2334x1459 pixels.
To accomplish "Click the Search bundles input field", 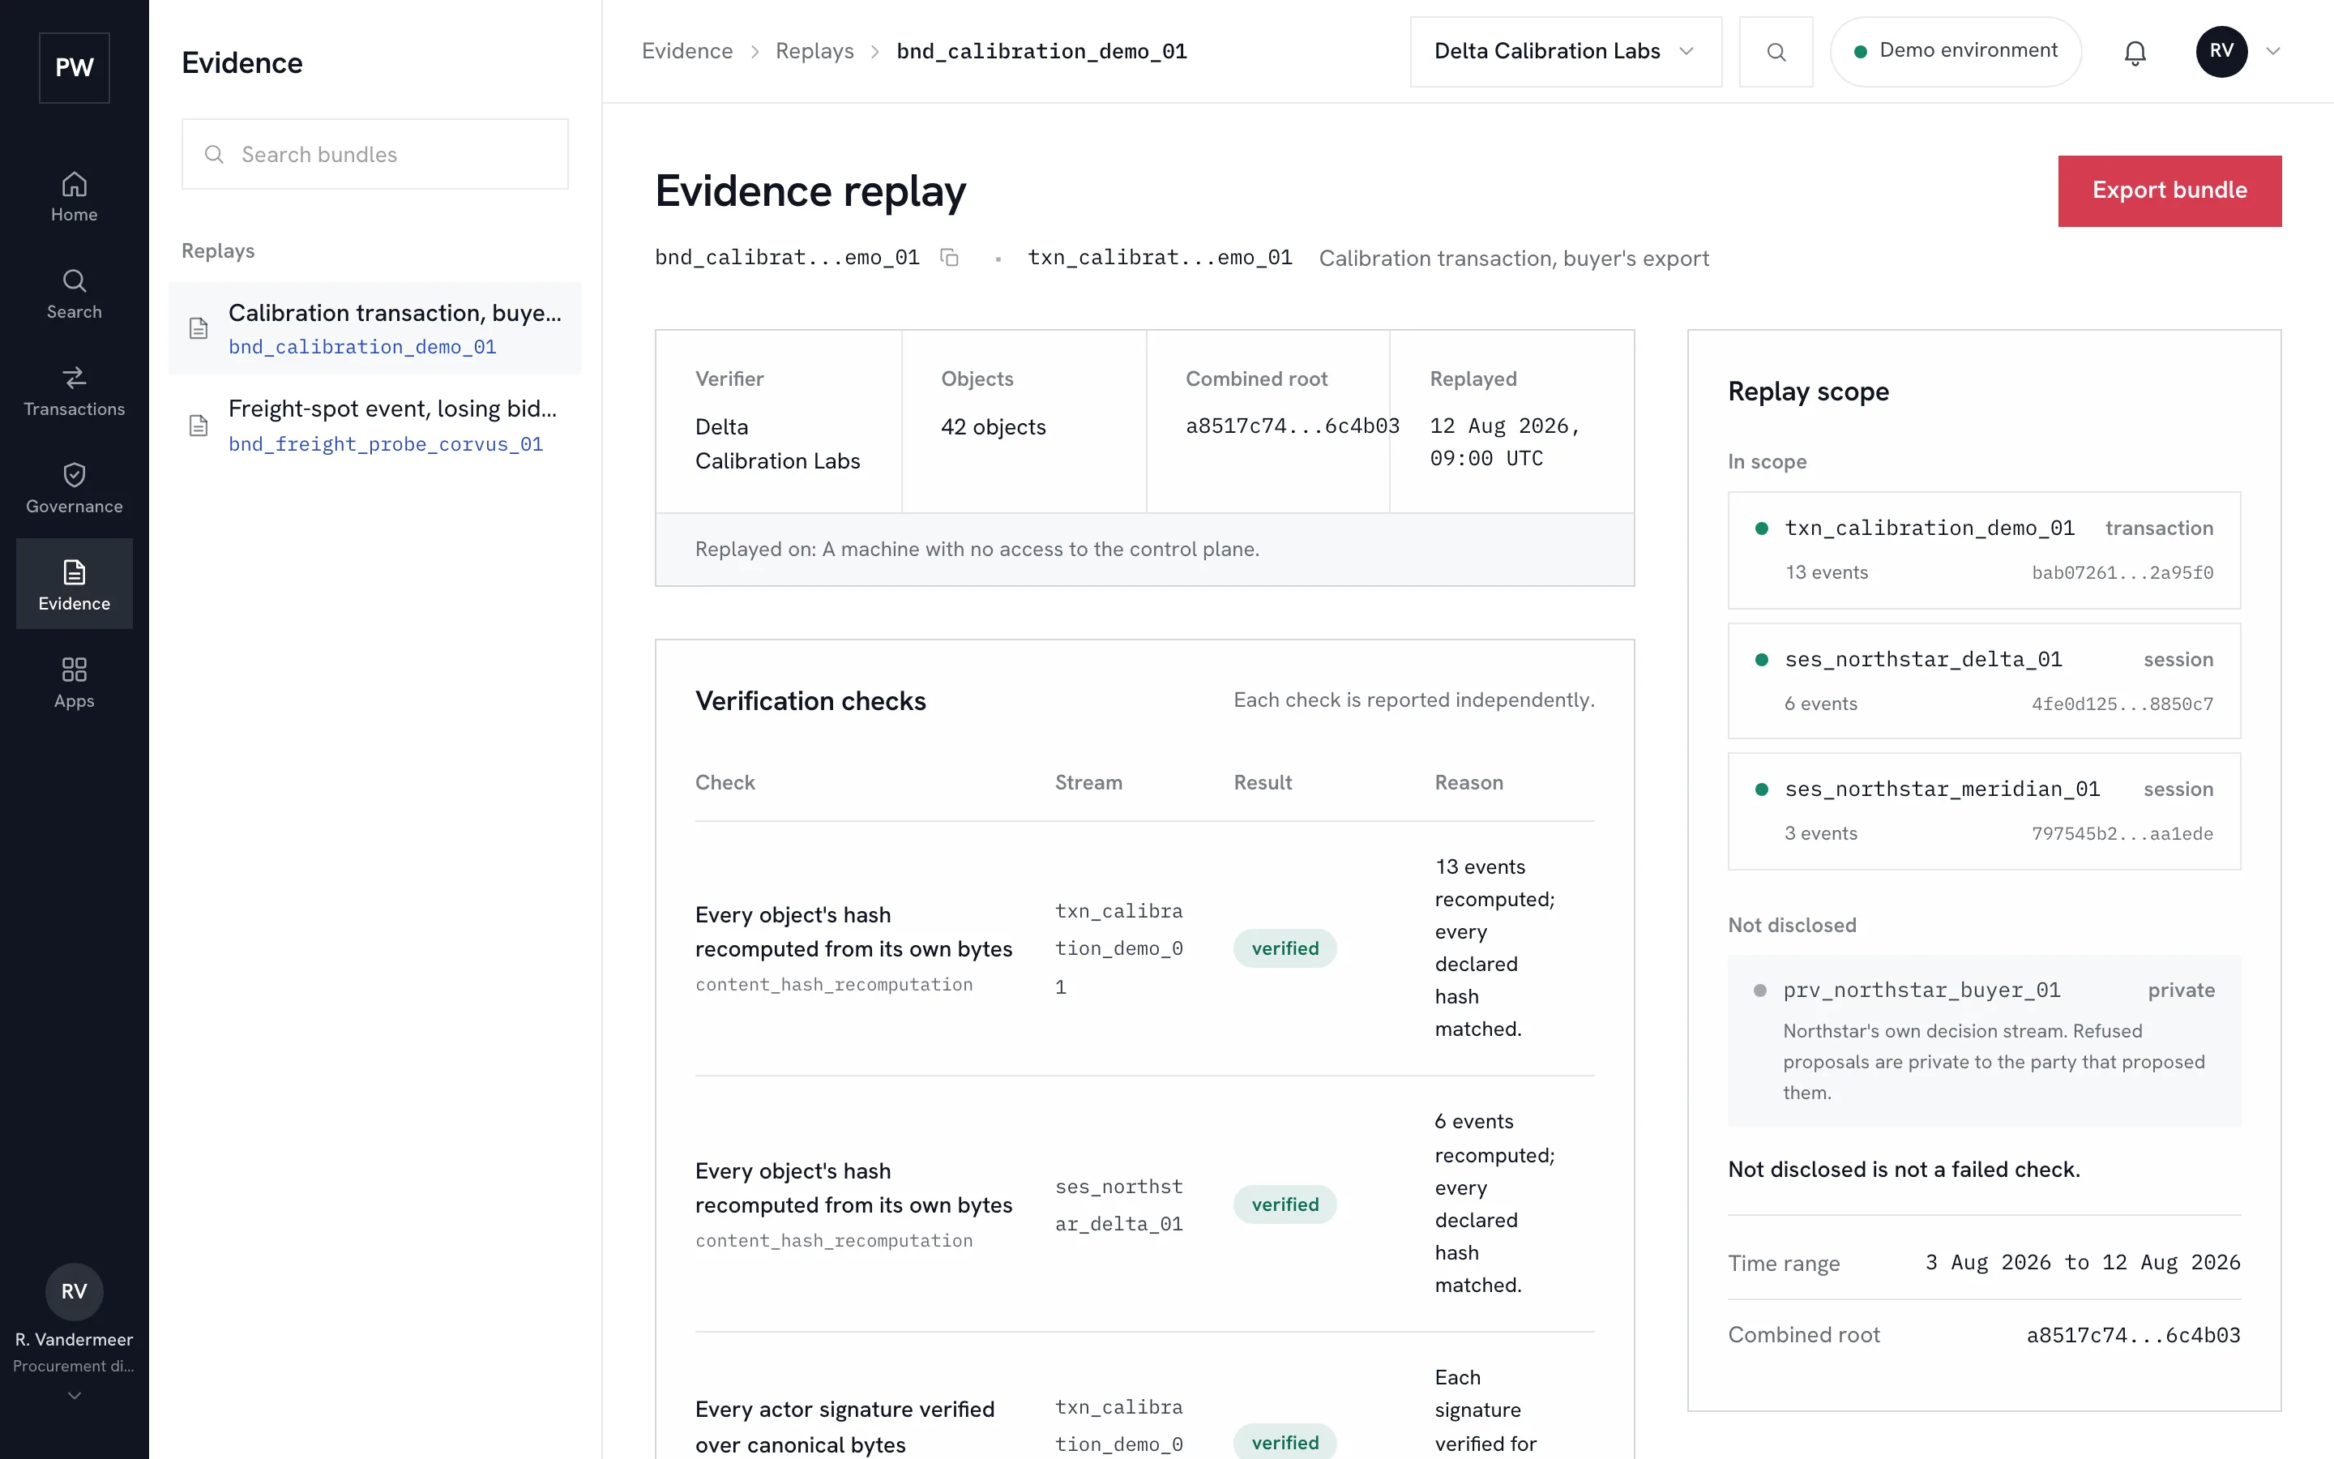I will click(374, 154).
